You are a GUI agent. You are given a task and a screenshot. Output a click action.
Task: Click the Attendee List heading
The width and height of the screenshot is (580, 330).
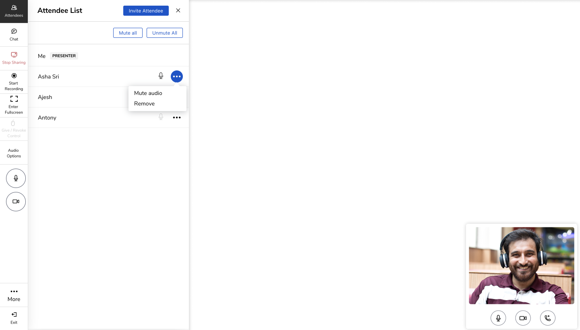click(x=60, y=10)
